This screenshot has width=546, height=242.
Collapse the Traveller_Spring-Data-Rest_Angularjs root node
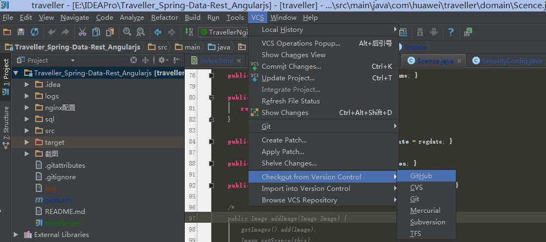15,73
